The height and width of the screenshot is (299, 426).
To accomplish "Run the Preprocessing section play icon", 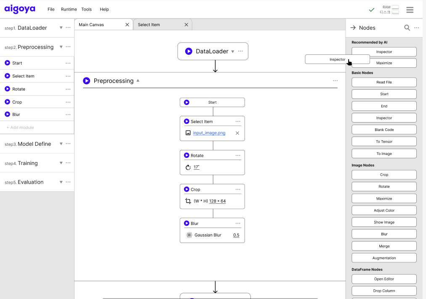I will [86, 81].
